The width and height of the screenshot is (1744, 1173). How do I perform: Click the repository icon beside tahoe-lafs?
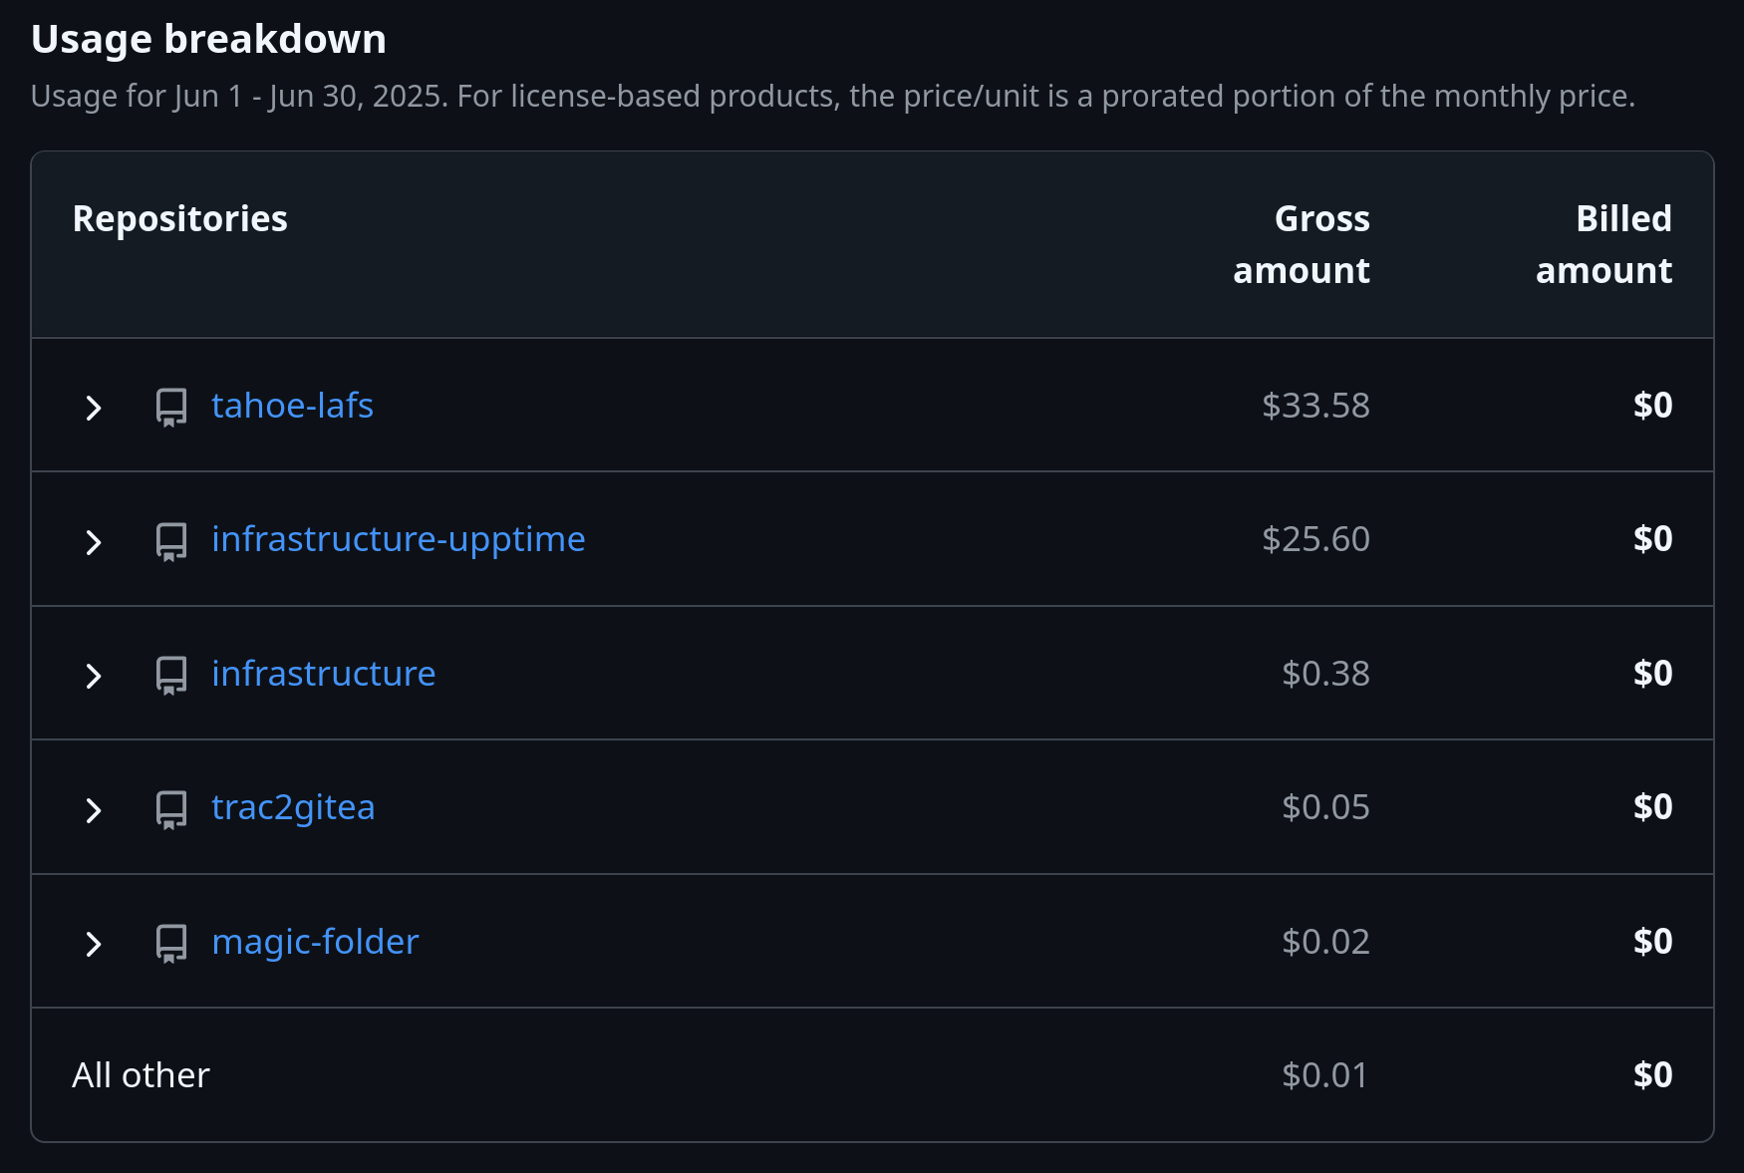tap(171, 407)
